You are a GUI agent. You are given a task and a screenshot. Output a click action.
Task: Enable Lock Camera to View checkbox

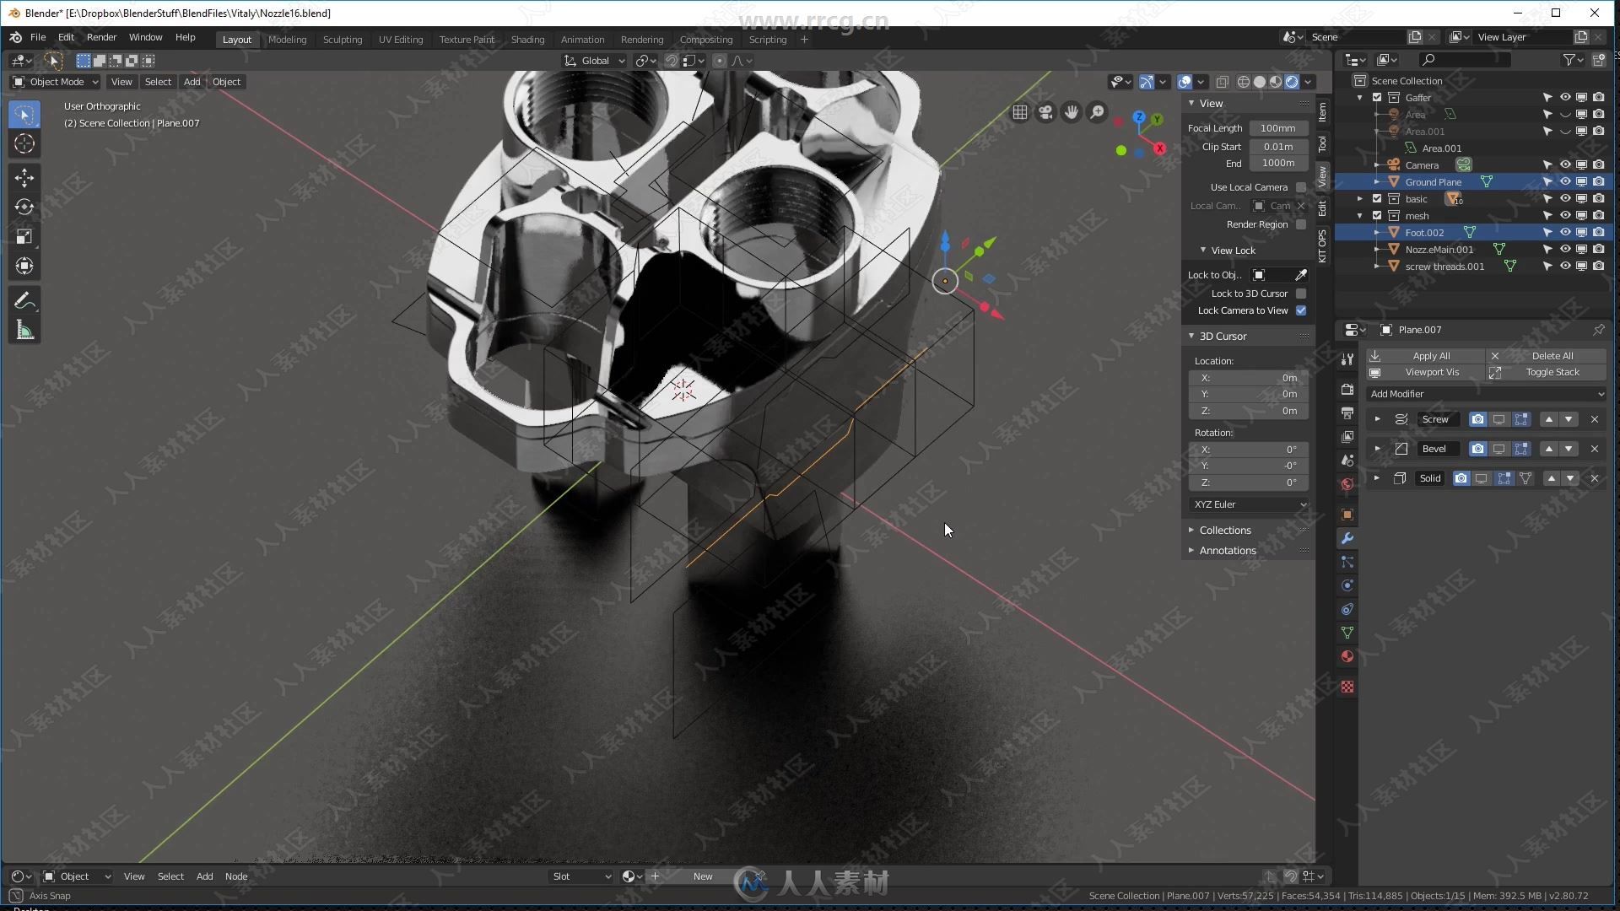coord(1302,310)
